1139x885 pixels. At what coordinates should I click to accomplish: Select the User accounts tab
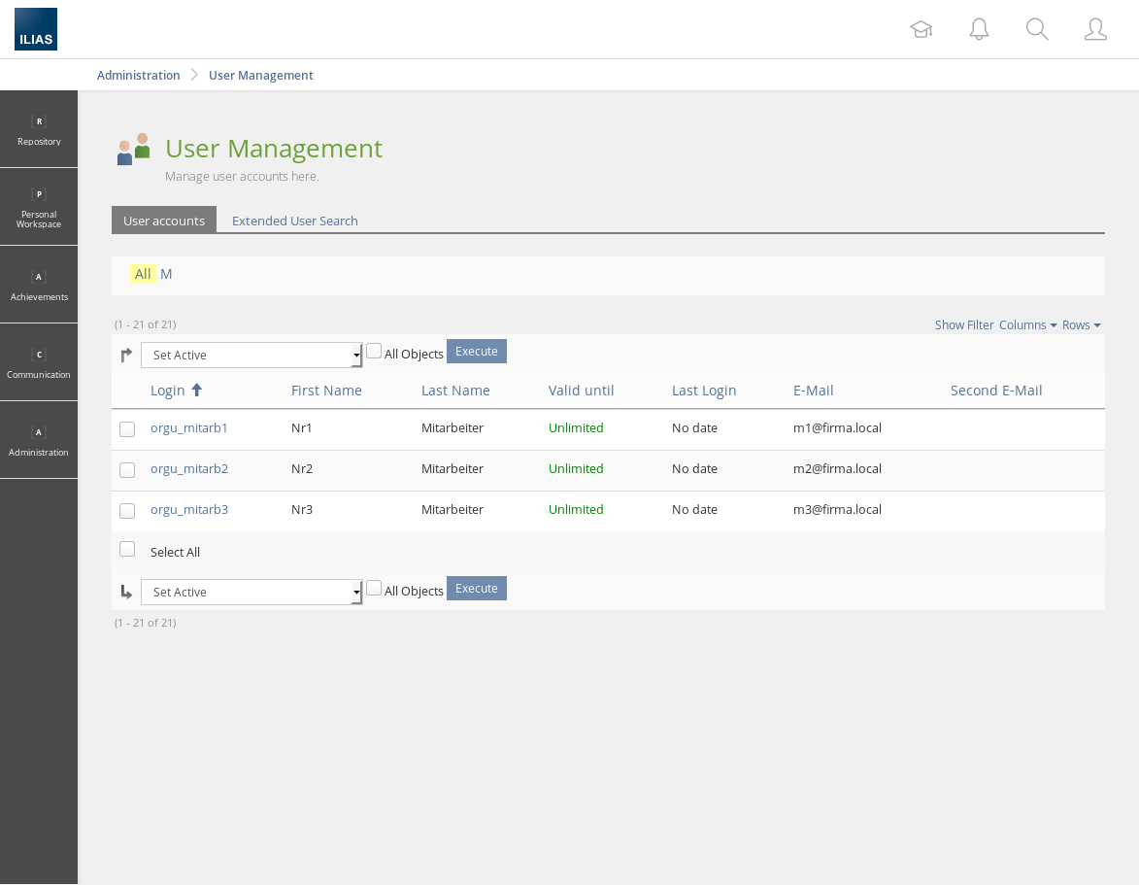(164, 221)
